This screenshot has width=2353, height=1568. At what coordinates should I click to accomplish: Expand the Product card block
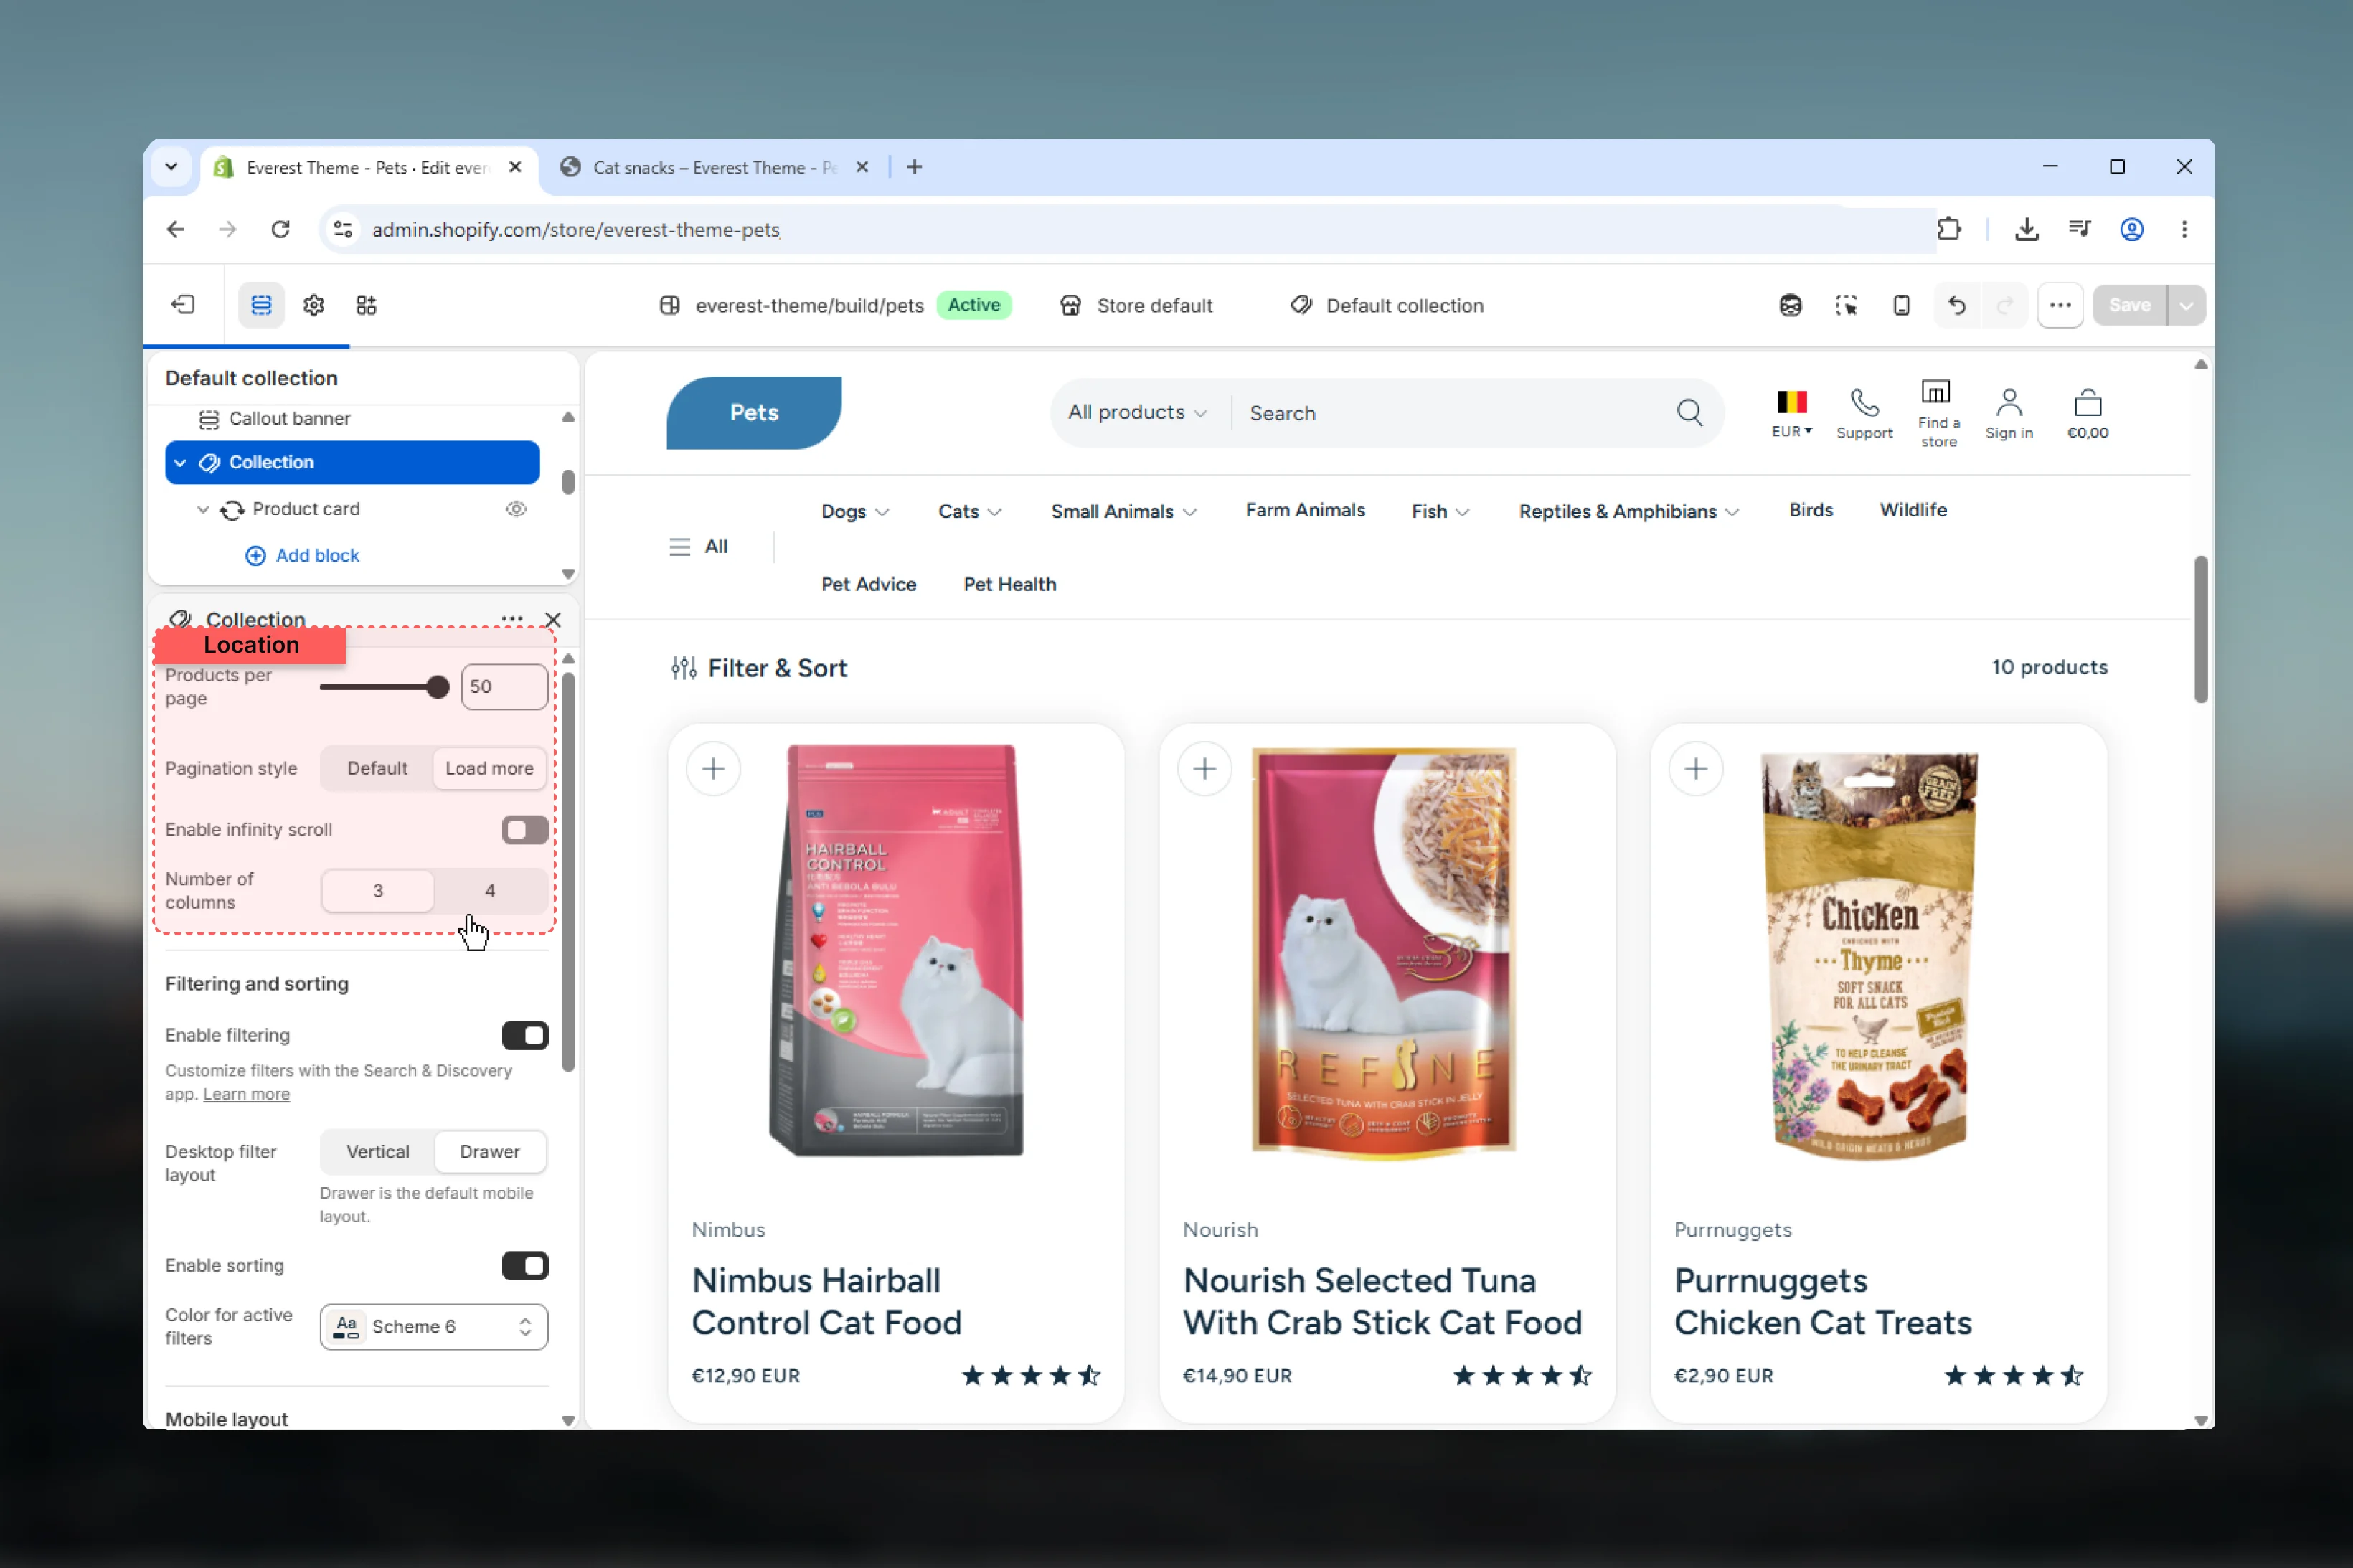point(203,509)
